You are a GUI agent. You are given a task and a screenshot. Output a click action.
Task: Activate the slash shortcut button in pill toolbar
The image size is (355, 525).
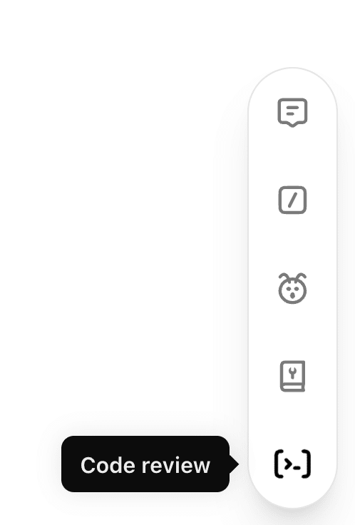292,200
